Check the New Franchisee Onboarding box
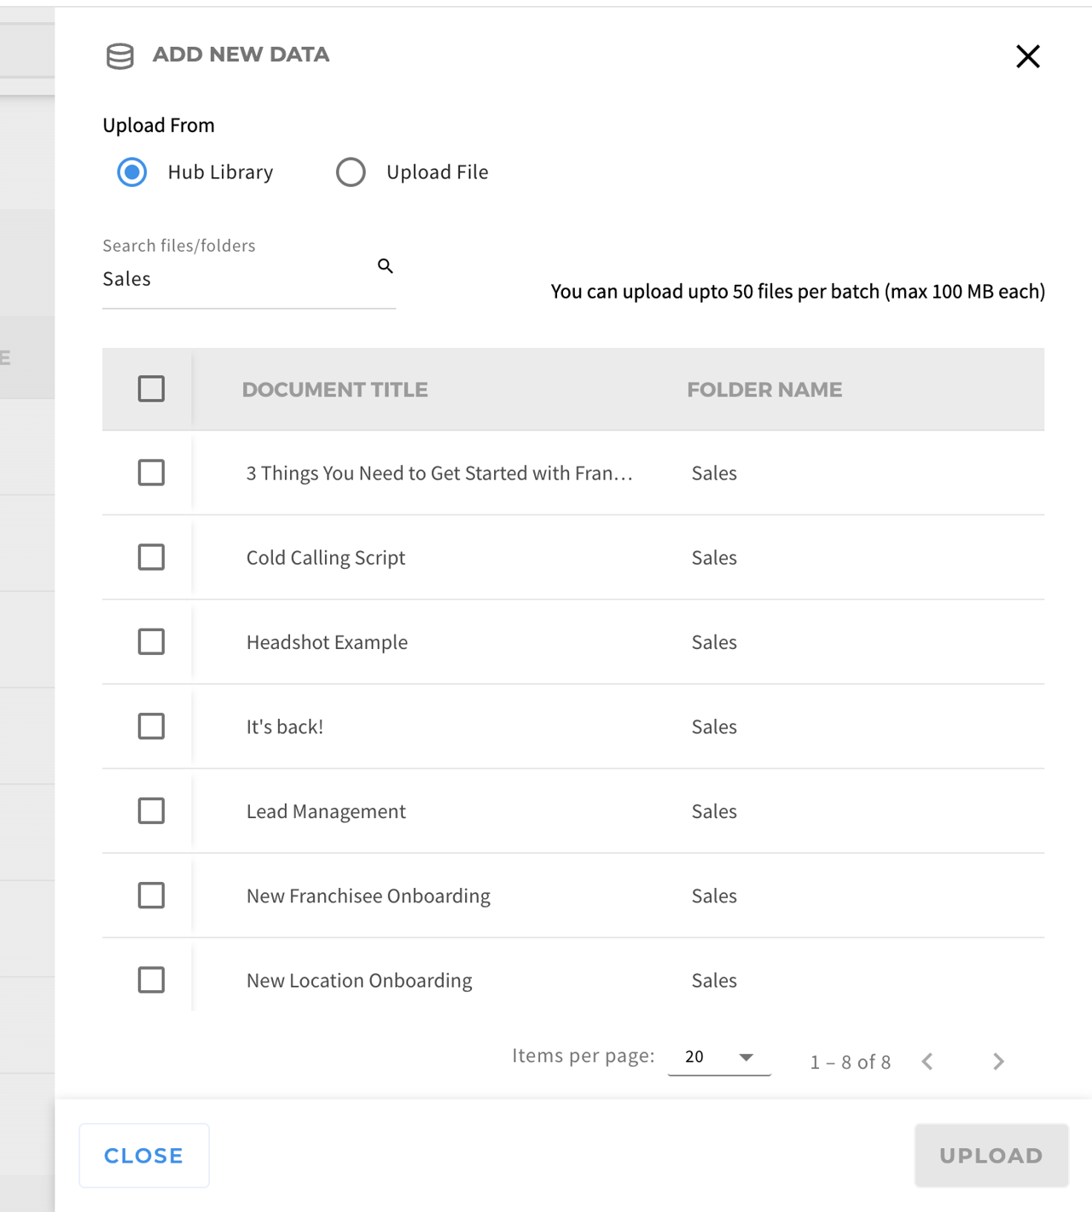The width and height of the screenshot is (1092, 1212). (x=151, y=895)
